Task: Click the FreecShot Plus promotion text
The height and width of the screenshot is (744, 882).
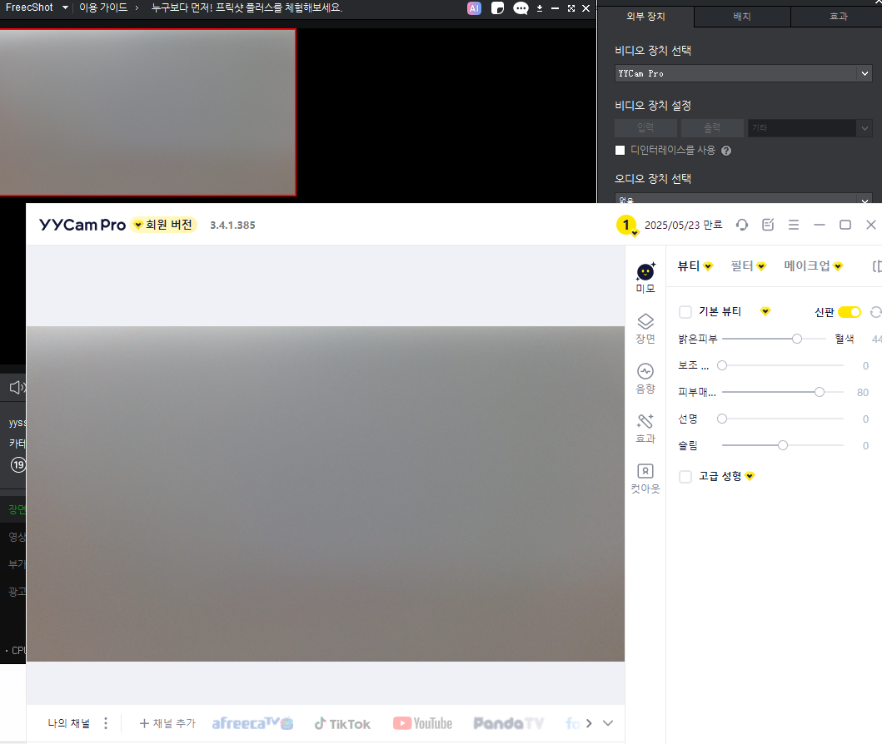Action: click(247, 7)
